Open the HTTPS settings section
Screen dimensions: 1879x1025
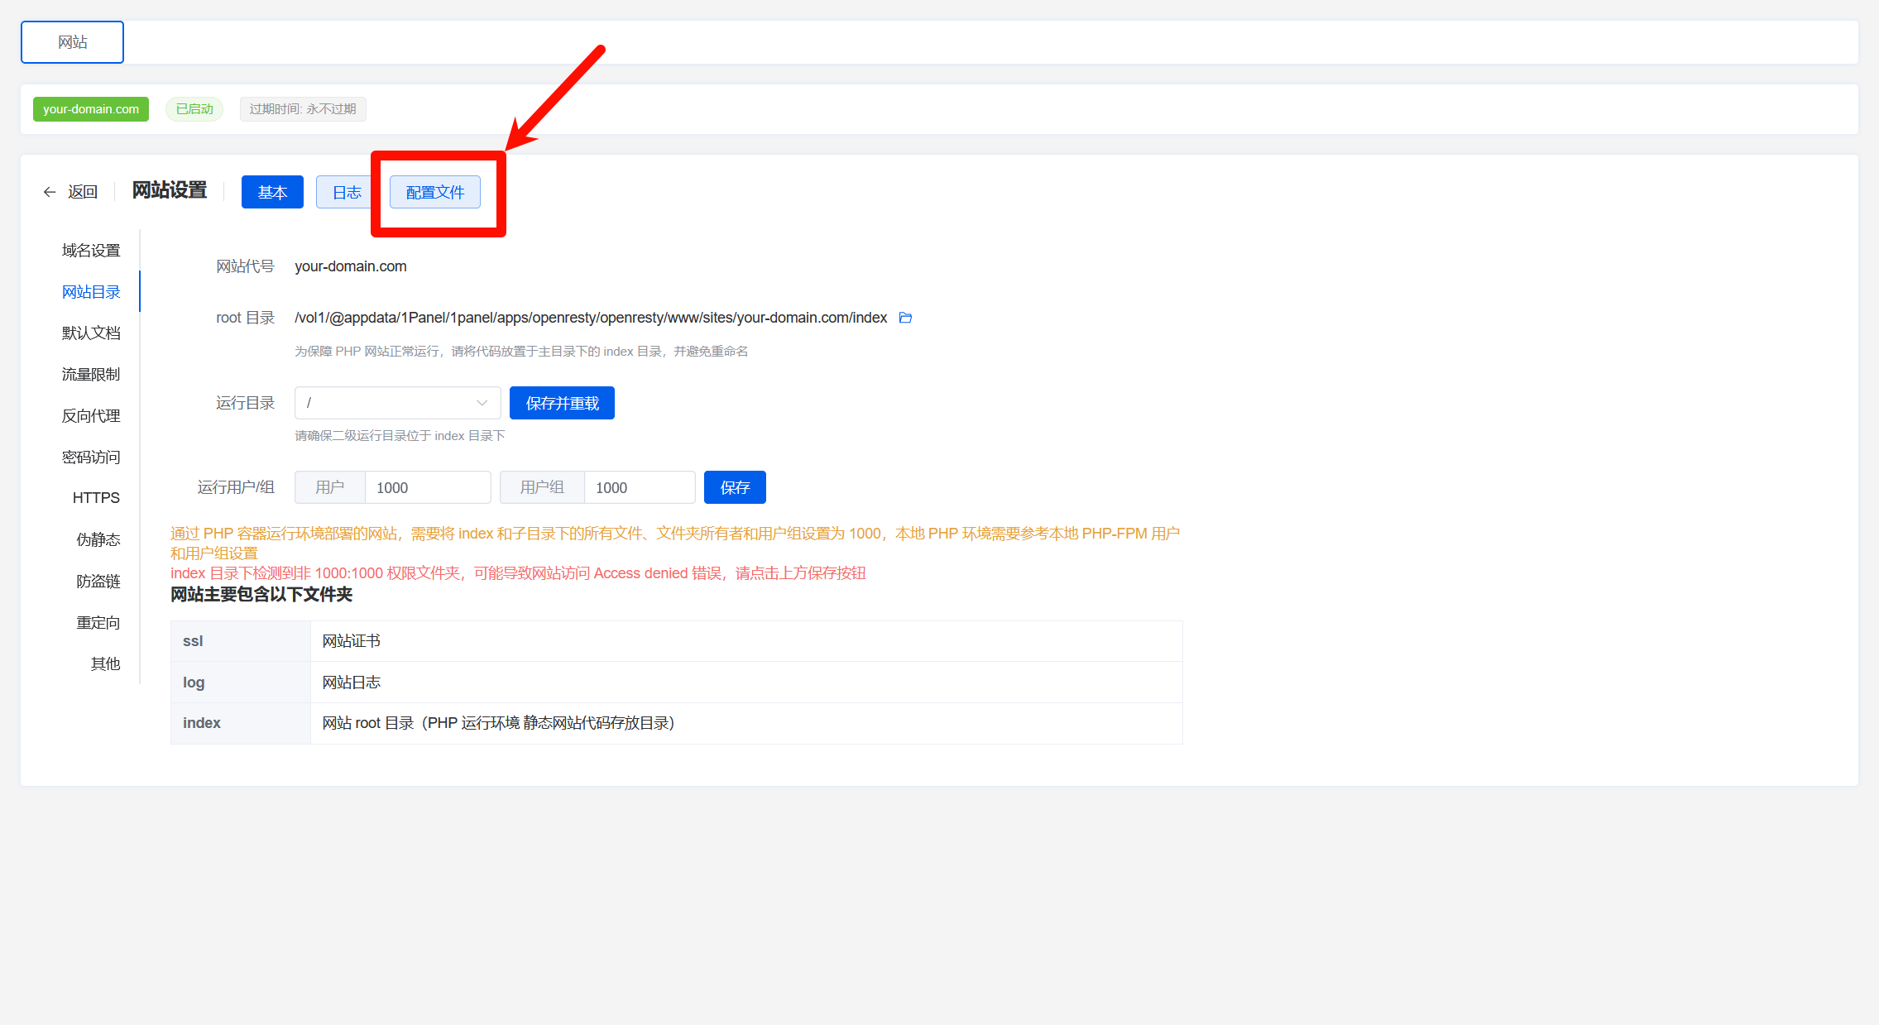coord(96,498)
